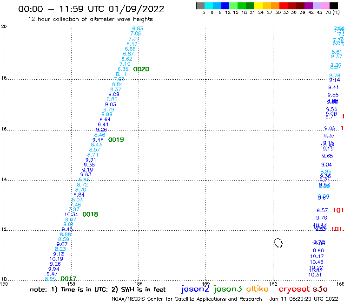Image resolution: width=344 pixels, height=303 pixels.
Task: Click the gray swatch in the color scale
Action: (x=200, y=6)
